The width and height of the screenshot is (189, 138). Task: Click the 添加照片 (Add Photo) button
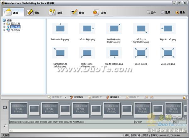(55, 97)
